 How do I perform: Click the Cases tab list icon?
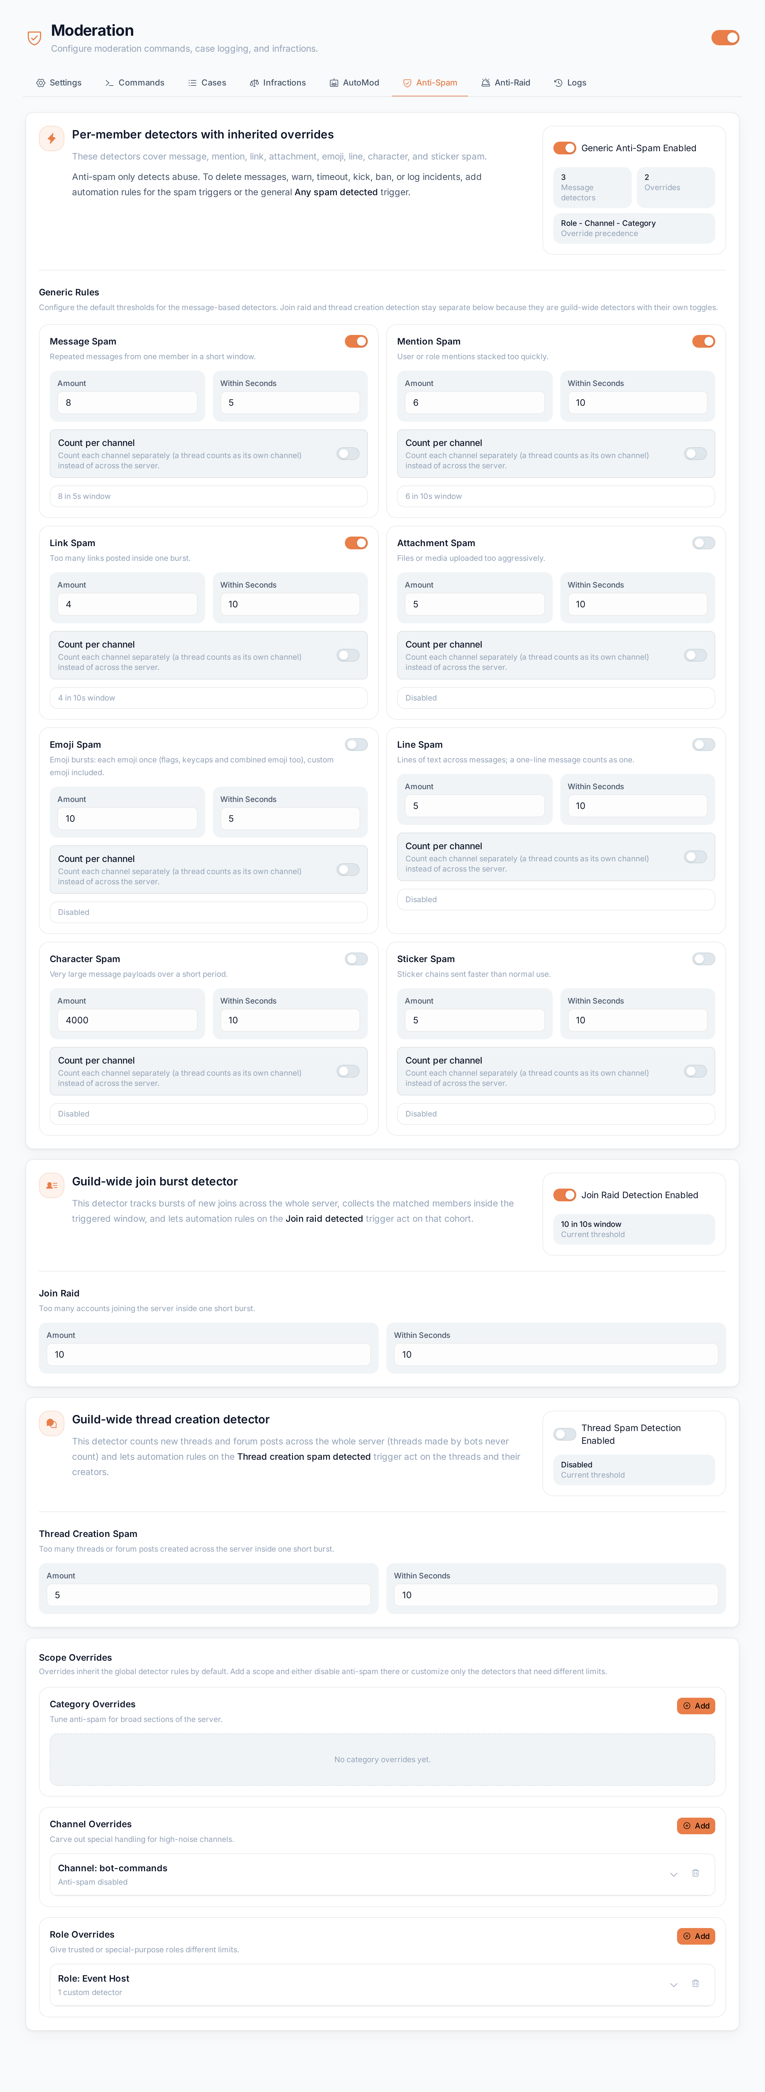point(192,83)
